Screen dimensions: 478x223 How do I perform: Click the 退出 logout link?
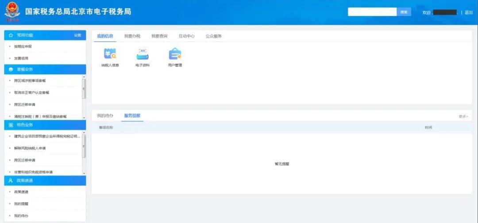click(469, 12)
